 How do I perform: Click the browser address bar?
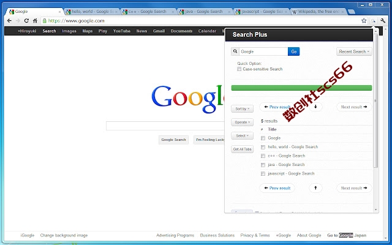click(x=200, y=21)
